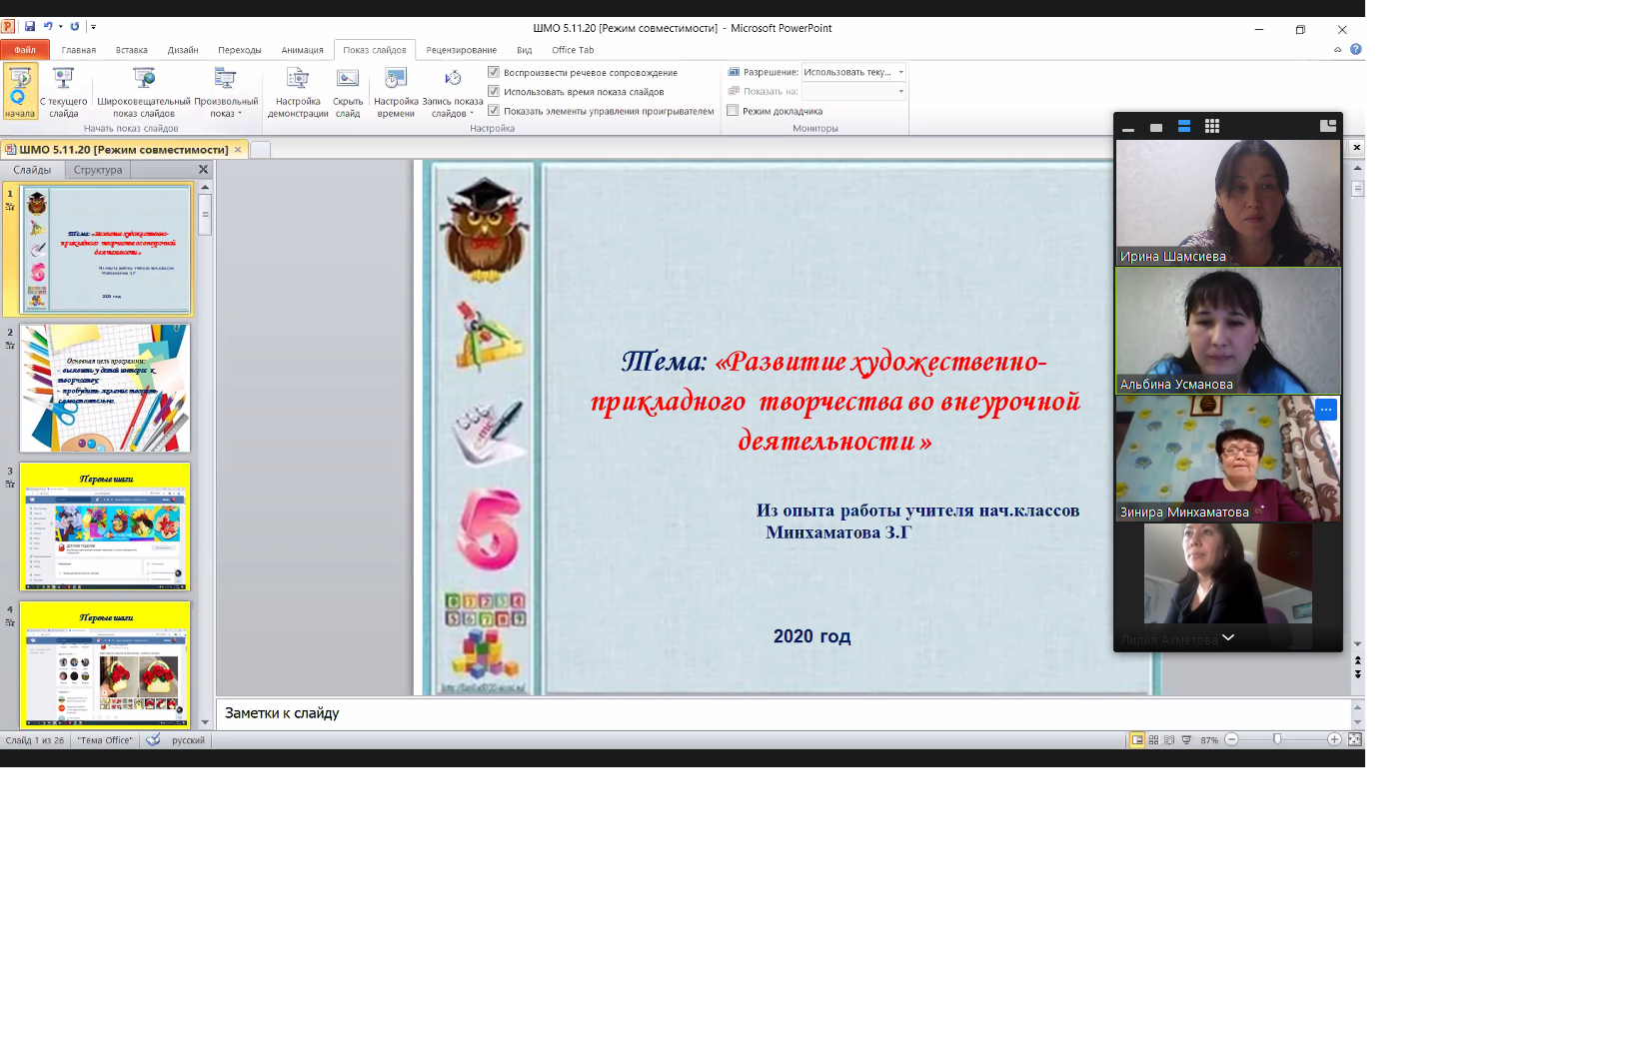Open Rehearse Timings tool
The width and height of the screenshot is (1628, 1059).
(x=396, y=92)
